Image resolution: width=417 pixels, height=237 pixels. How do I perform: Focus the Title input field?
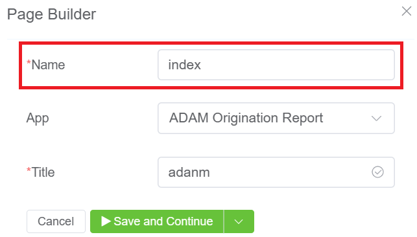tap(276, 172)
